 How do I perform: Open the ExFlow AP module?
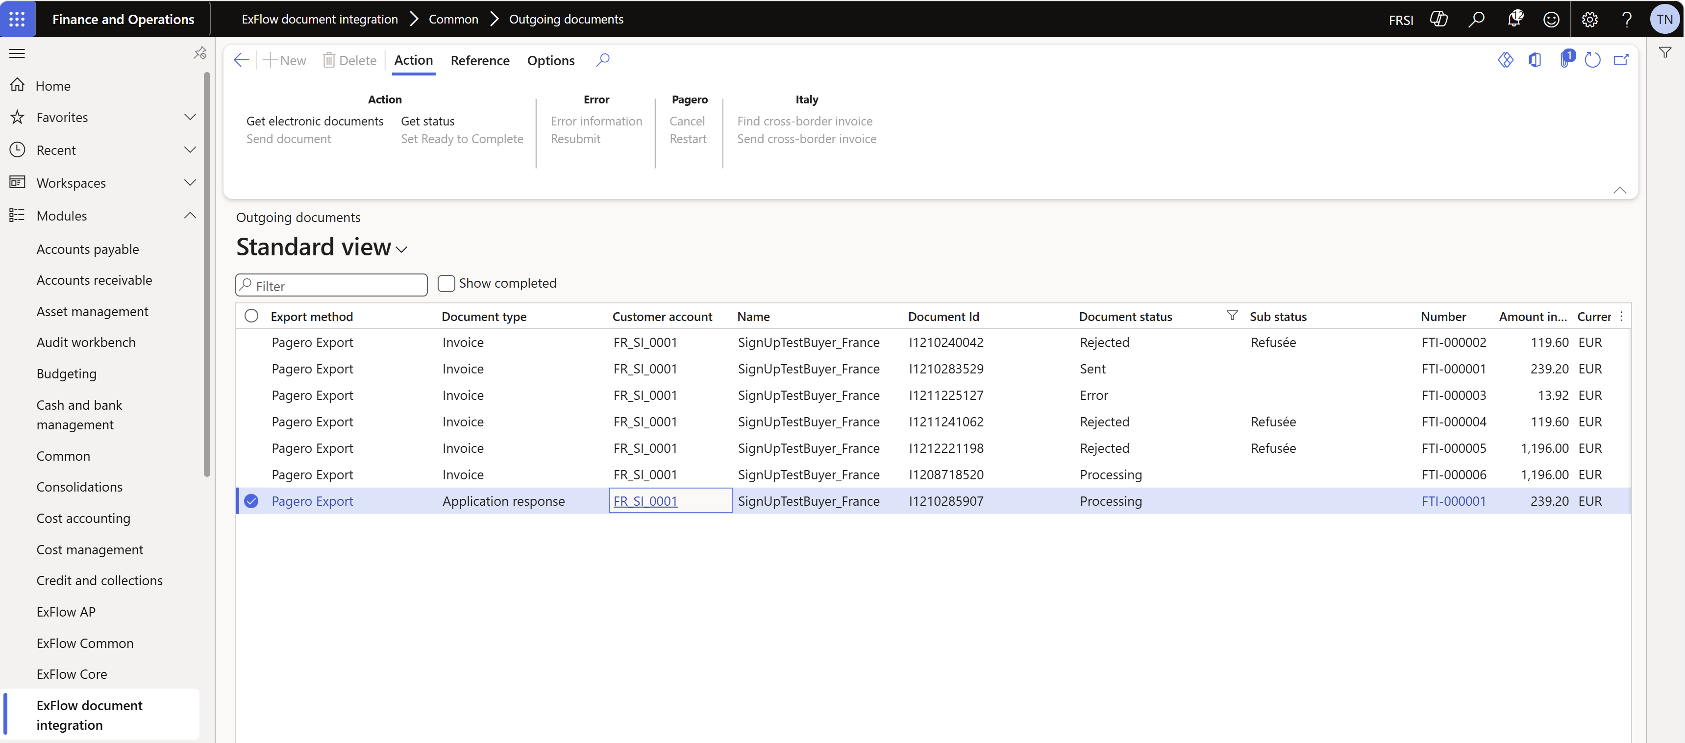point(66,612)
